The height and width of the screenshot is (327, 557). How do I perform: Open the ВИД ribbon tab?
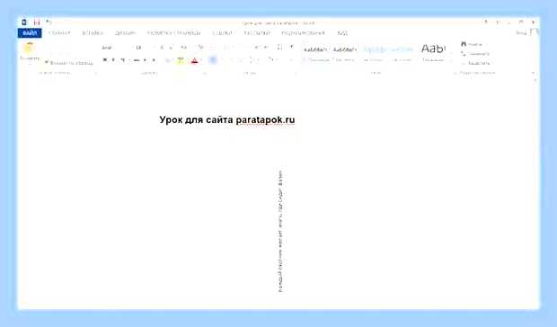pos(342,33)
